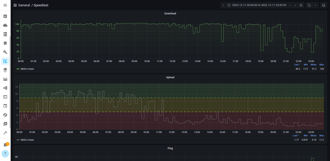Toggle Mbit/s.mean series in Download legend
The height and width of the screenshot is (161, 330).
[27, 69]
